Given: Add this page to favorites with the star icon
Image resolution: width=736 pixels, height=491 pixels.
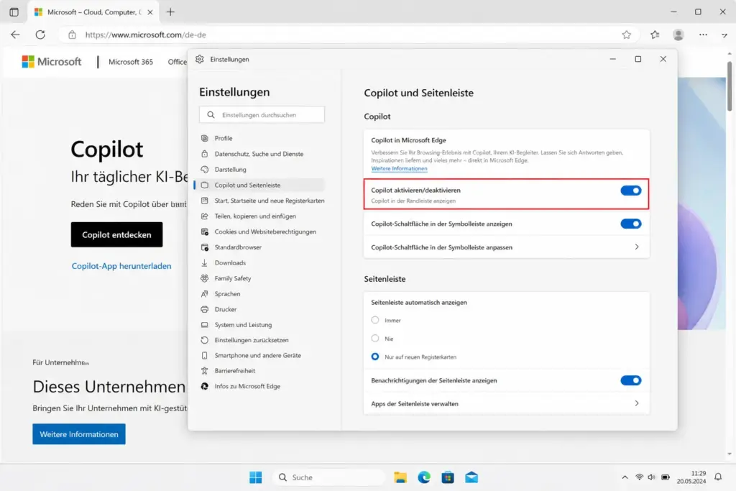Looking at the screenshot, I should pyautogui.click(x=627, y=35).
